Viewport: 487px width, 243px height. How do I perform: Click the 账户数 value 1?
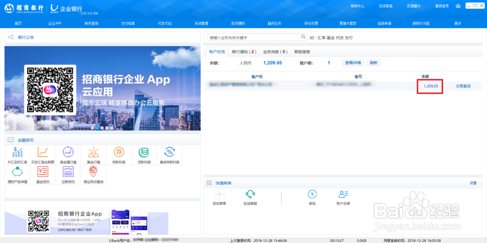tap(329, 63)
